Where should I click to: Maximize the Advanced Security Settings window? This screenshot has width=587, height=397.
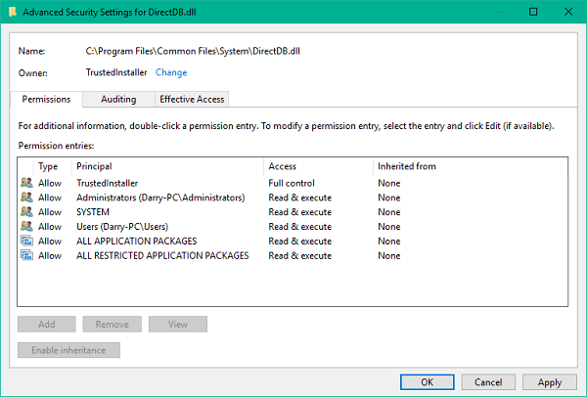(533, 12)
